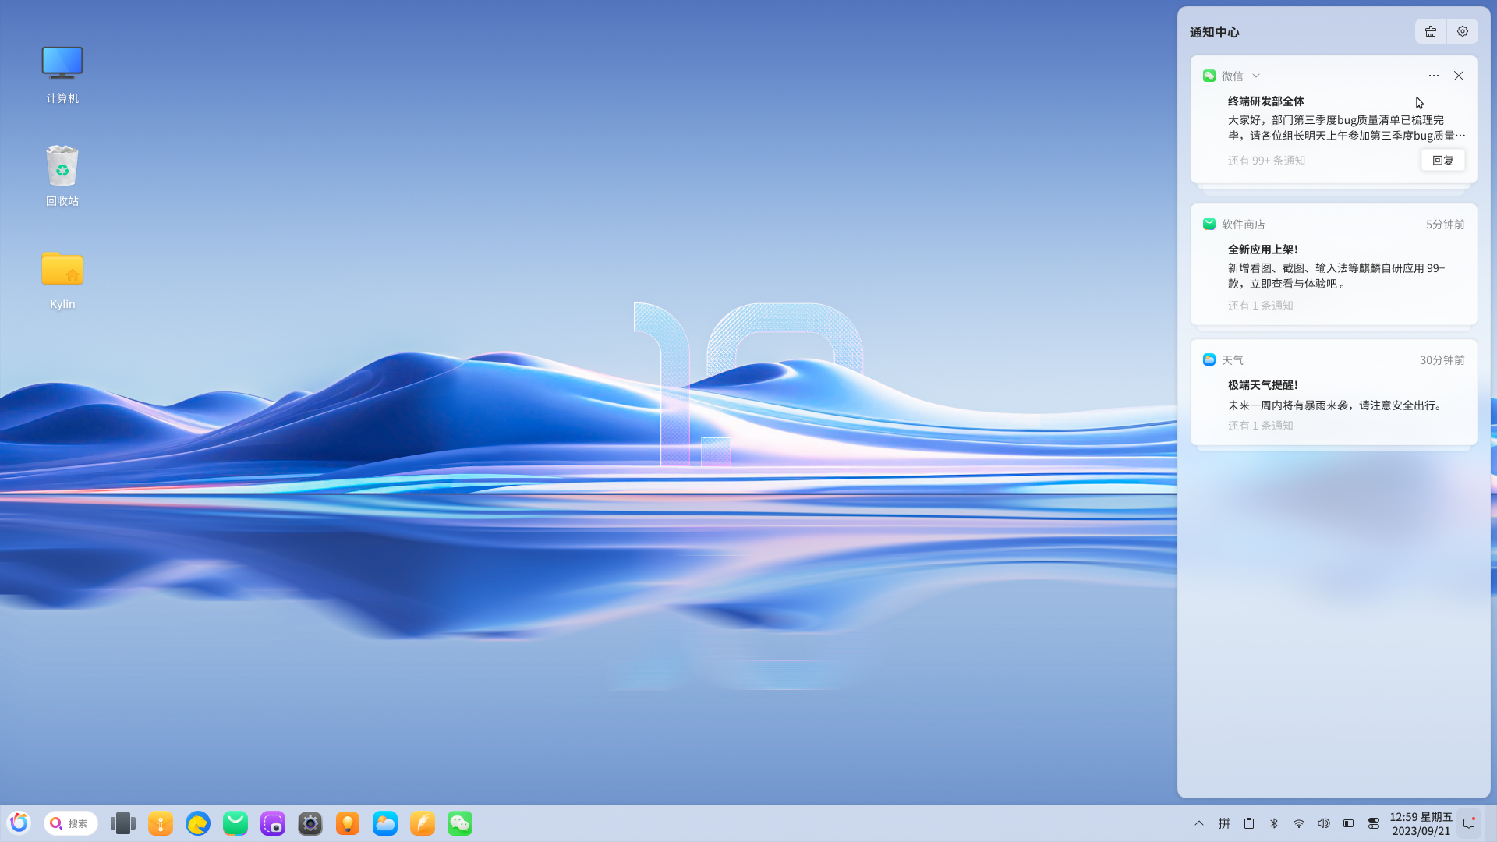Select the 回收站 recycle bin icon

pyautogui.click(x=62, y=176)
